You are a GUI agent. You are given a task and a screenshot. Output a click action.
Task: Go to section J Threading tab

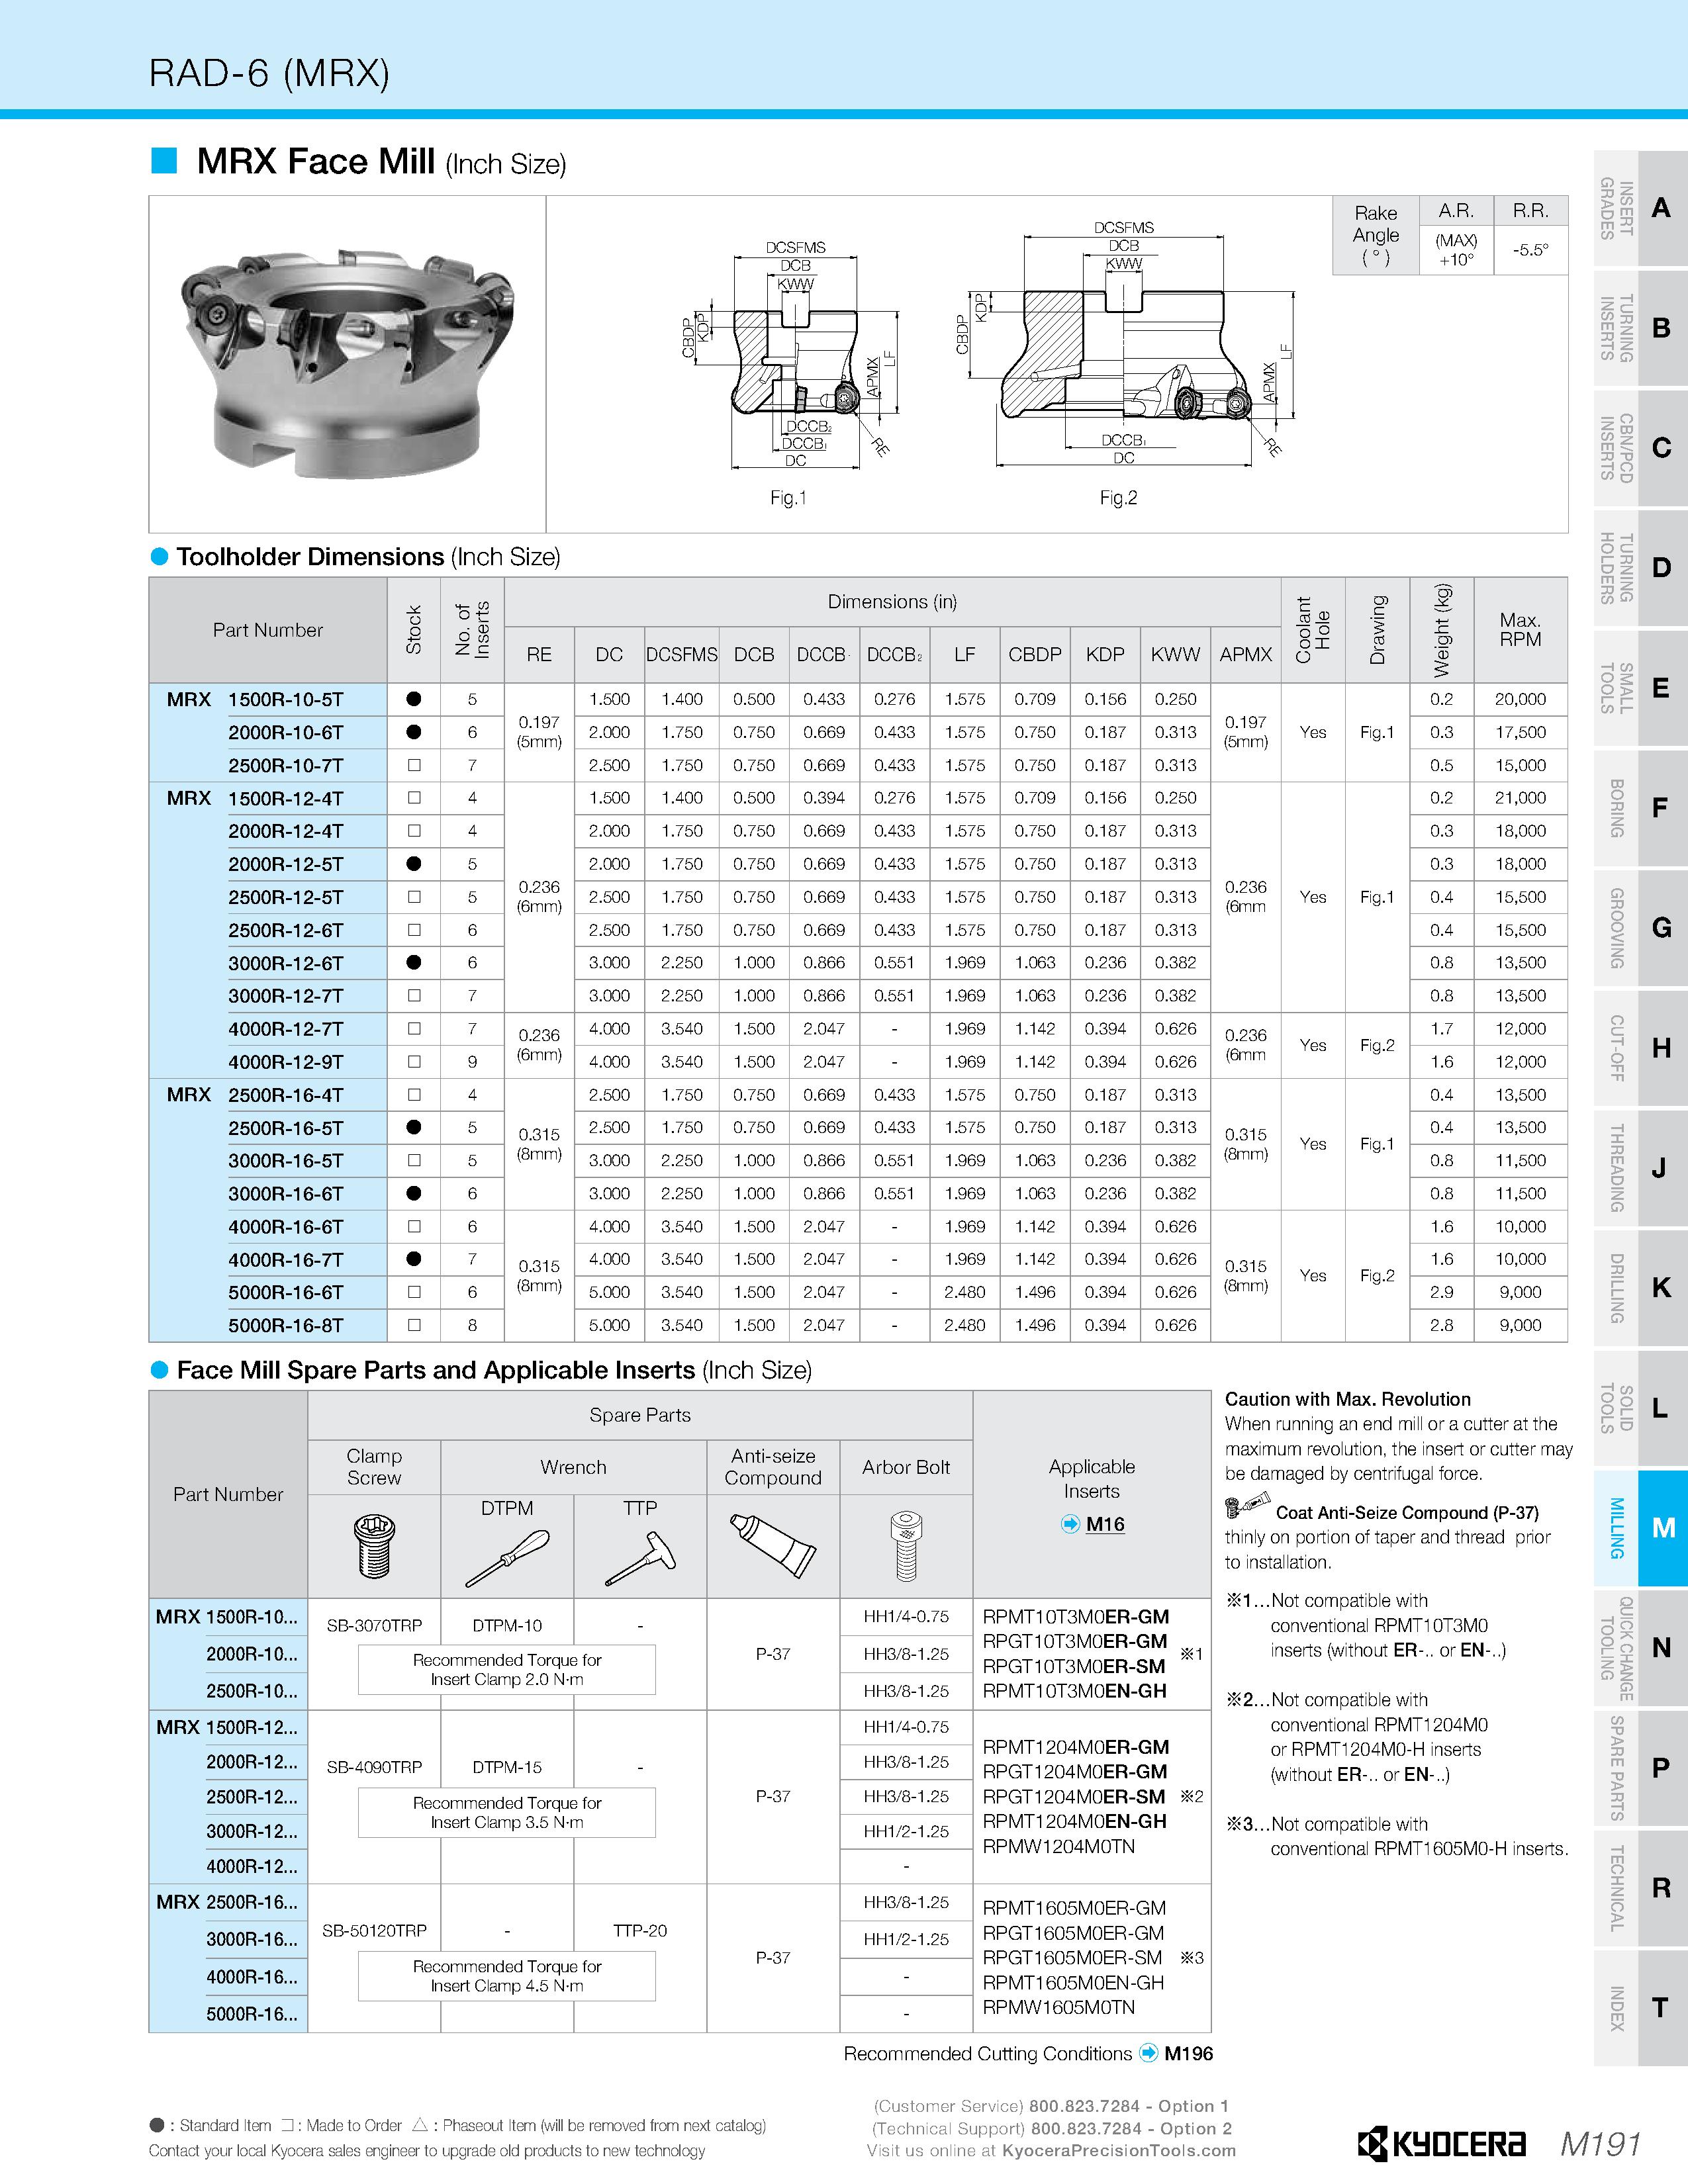coord(1640,1168)
